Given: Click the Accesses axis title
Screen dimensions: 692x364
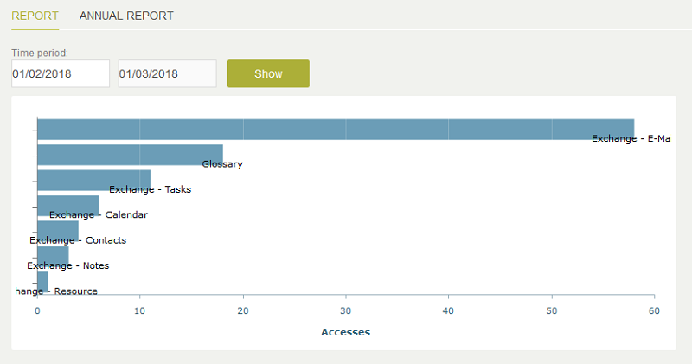Looking at the screenshot, I should (345, 332).
